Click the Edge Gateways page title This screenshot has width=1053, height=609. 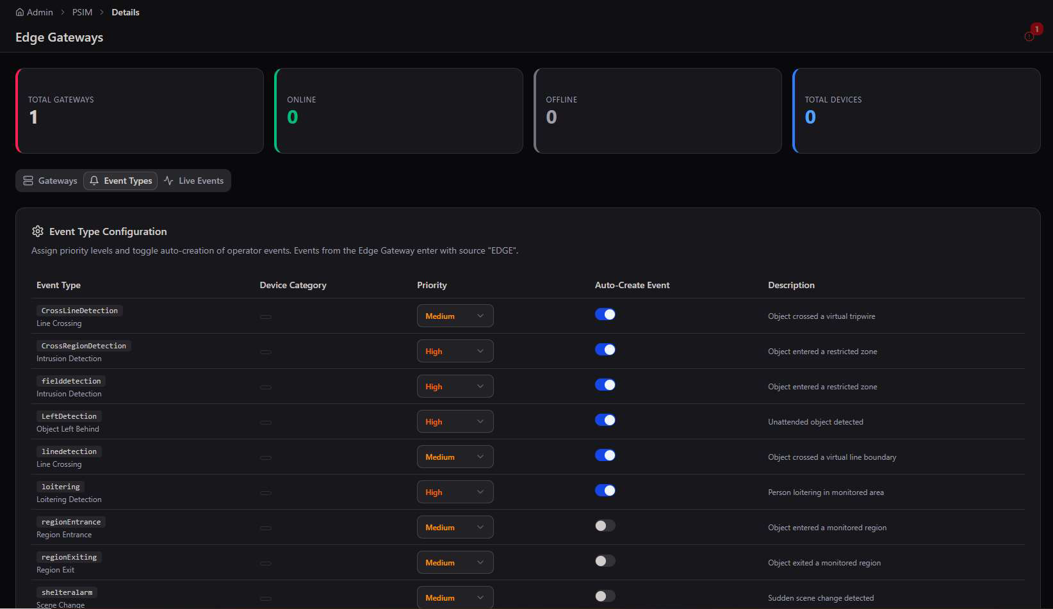[59, 37]
